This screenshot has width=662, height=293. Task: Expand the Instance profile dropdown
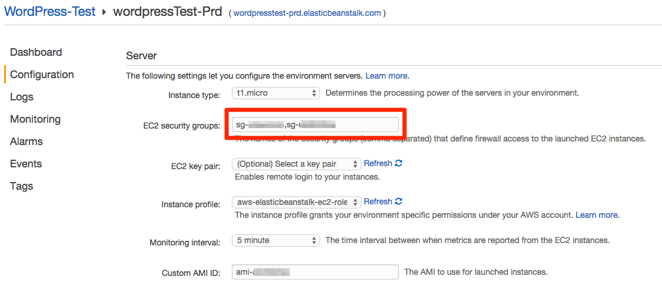(297, 202)
